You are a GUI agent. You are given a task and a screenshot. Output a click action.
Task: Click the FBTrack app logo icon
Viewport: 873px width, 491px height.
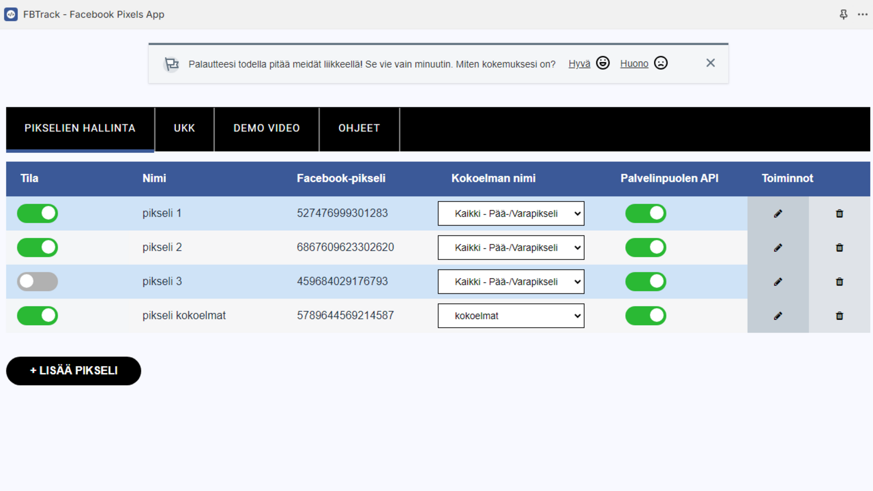click(11, 14)
